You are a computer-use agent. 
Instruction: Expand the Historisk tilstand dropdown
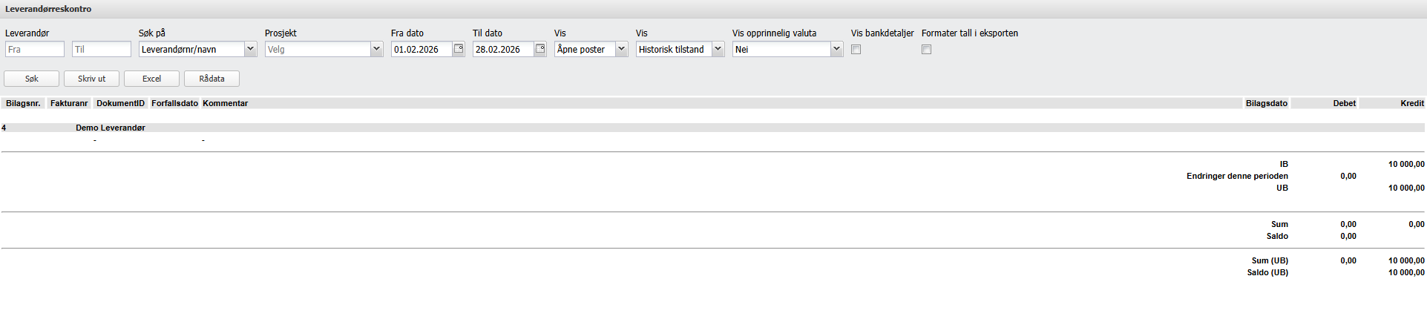click(718, 49)
